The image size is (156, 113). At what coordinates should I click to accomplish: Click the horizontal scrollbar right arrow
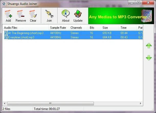(141, 103)
